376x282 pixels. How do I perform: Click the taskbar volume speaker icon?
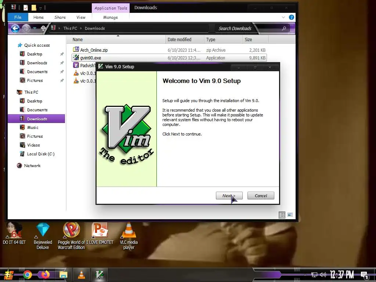coord(323,275)
